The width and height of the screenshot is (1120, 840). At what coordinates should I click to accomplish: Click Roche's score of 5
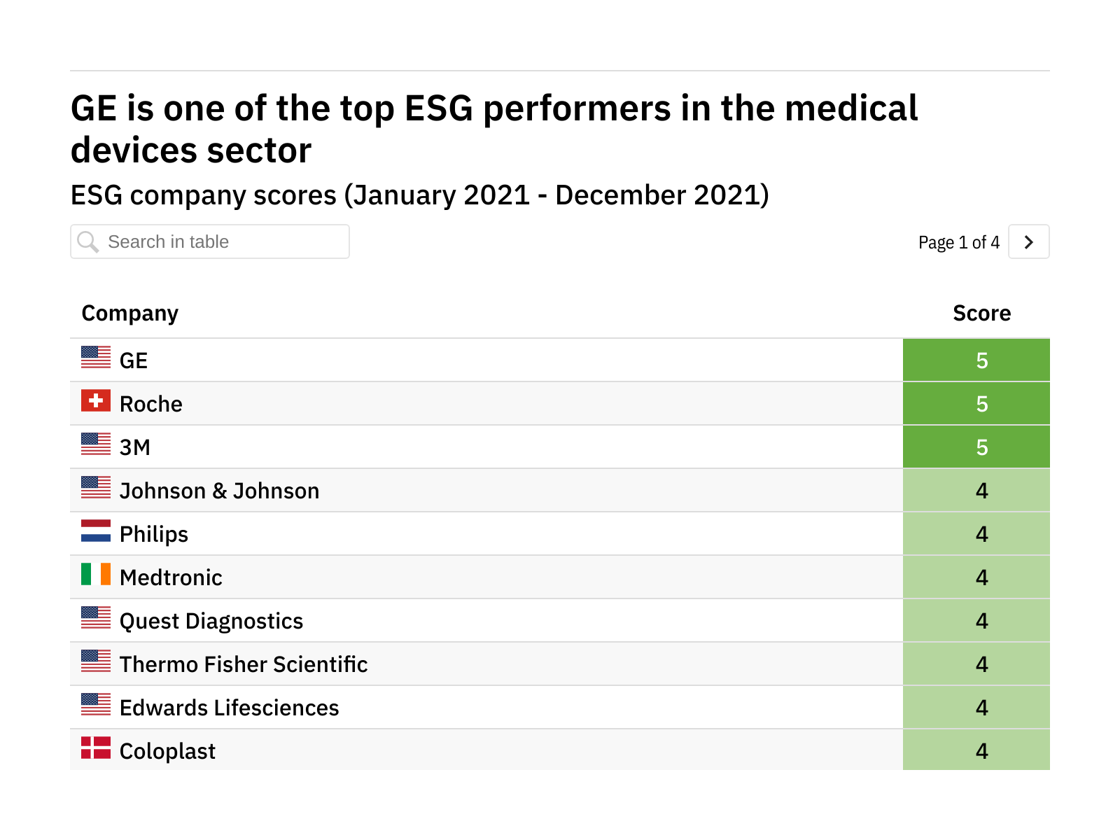pyautogui.click(x=981, y=404)
